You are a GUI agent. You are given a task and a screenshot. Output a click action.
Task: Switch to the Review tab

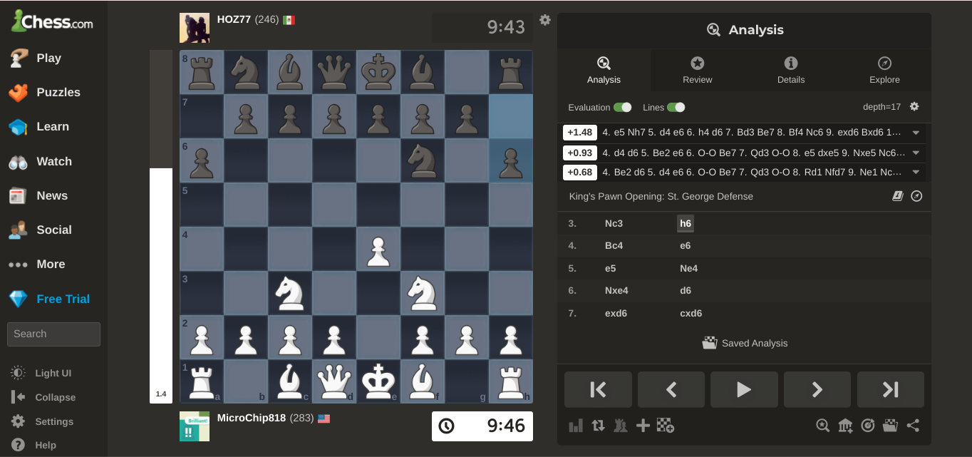tap(697, 70)
